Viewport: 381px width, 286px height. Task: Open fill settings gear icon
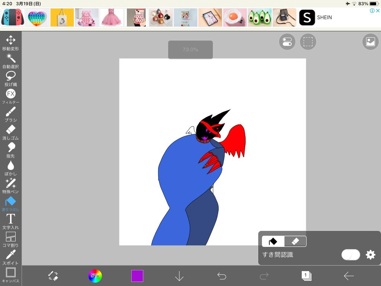point(371,255)
